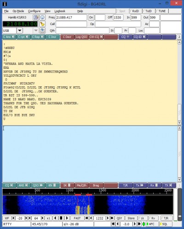Click the globe web-lookup icon
184x229 pixels.
pyautogui.click(x=42, y=18)
